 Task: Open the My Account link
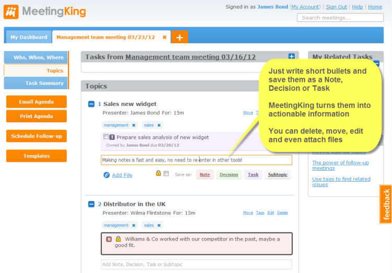pyautogui.click(x=305, y=7)
